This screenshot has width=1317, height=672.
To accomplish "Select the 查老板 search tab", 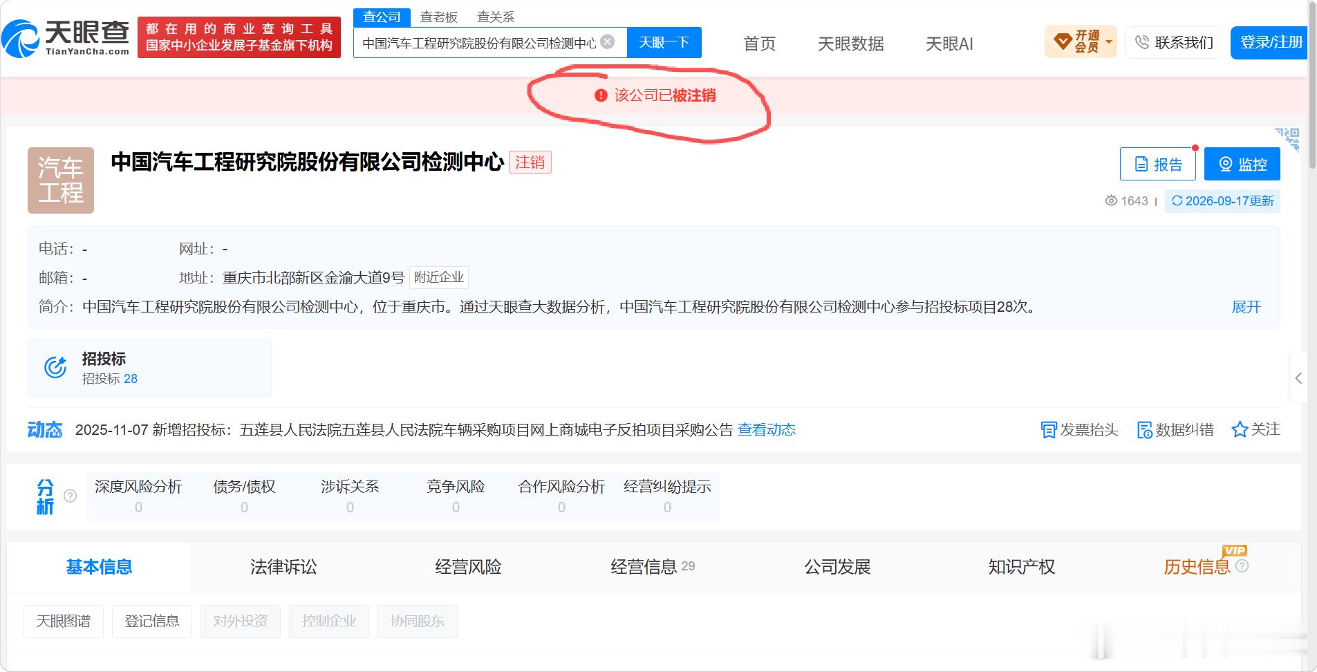I will [439, 17].
